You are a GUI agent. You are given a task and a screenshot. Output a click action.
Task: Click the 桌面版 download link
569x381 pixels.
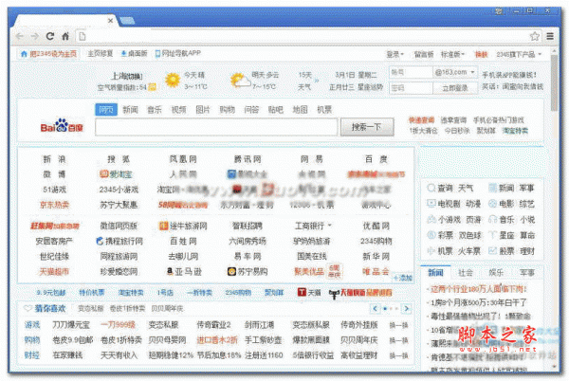click(x=135, y=54)
